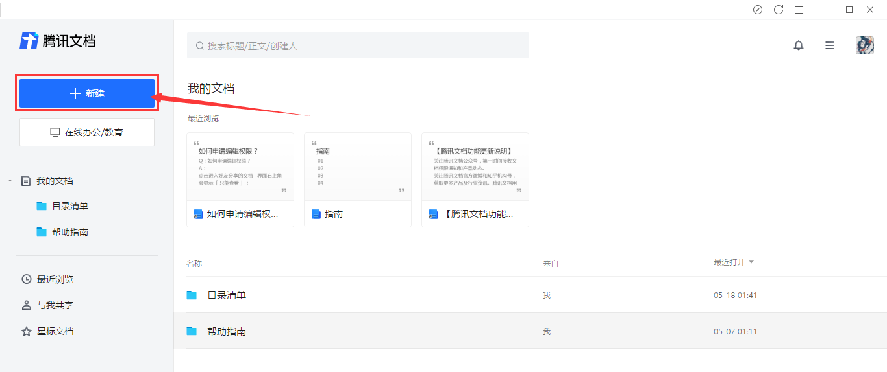Sort by 最近打开 dropdown arrow
The image size is (887, 372).
tap(751, 262)
